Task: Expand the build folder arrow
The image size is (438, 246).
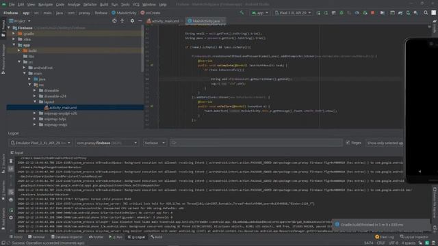Action: click(x=19, y=51)
